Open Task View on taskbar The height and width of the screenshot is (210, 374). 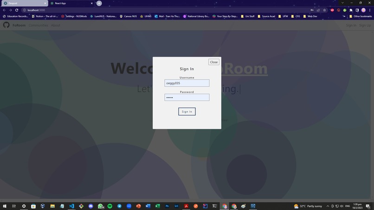(x=14, y=206)
